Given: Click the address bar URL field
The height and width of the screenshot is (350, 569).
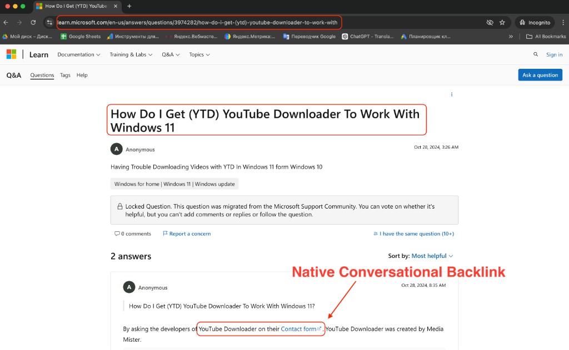Looking at the screenshot, I should pos(198,22).
